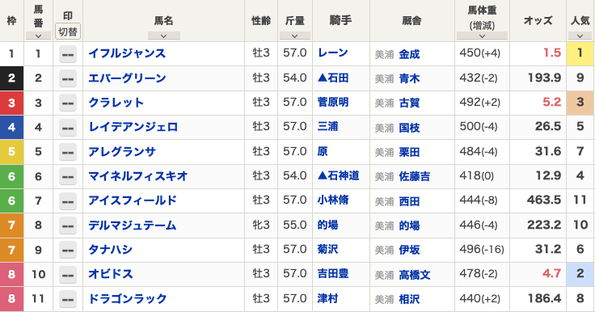Screen dimensions: 595x312
Task: Open horse page for マイネルフィスキオ
Action: coord(138,176)
